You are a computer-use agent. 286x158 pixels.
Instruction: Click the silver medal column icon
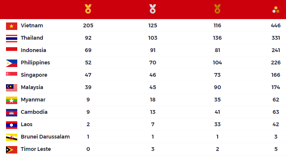click(153, 9)
